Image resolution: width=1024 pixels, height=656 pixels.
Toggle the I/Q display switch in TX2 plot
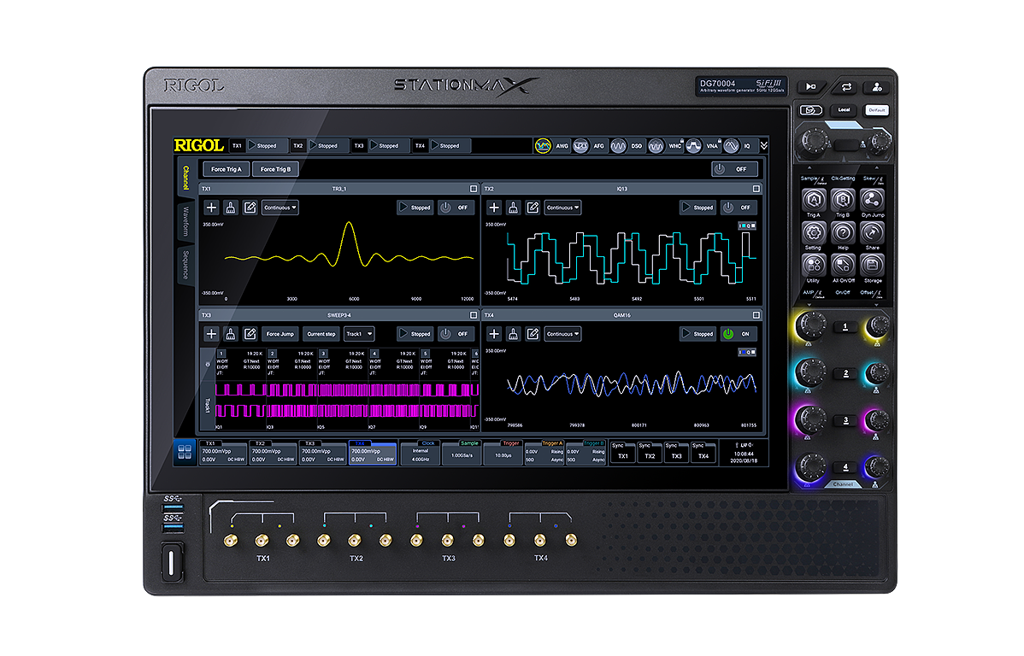point(747,225)
